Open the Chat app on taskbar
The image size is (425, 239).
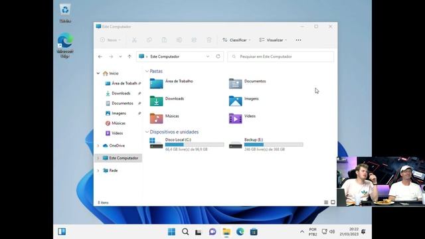pos(212,232)
